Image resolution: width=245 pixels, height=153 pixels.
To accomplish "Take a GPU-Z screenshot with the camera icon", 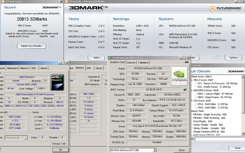I will click(187, 62).
